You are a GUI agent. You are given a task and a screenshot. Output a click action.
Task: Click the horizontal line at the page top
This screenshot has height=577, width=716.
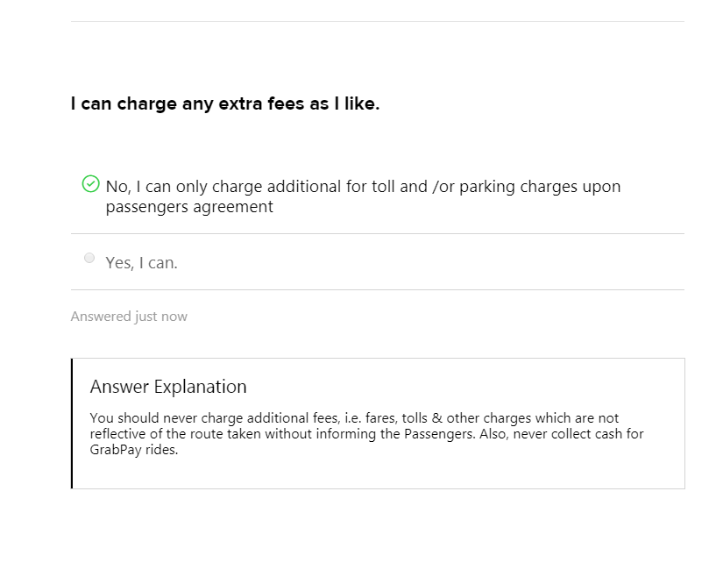click(x=377, y=21)
